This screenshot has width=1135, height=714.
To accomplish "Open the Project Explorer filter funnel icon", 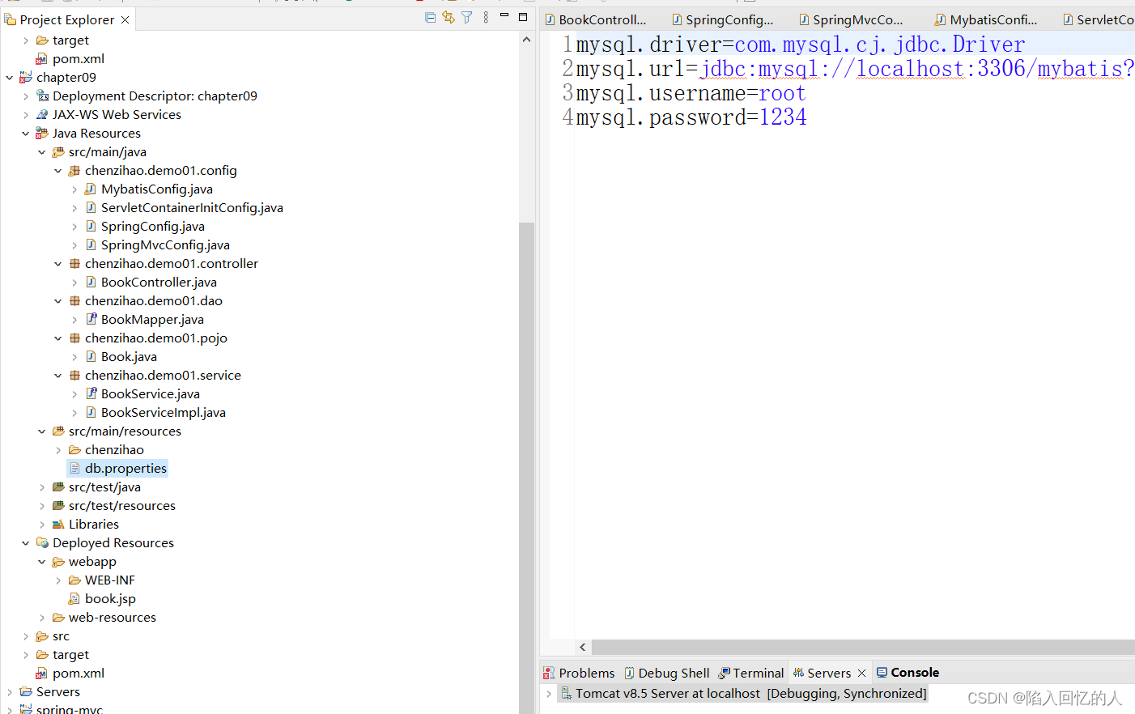I will pyautogui.click(x=466, y=18).
